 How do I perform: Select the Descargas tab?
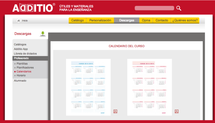[127, 21]
